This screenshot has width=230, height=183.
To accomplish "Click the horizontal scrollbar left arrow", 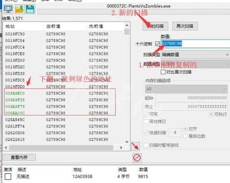I will coord(6,147).
